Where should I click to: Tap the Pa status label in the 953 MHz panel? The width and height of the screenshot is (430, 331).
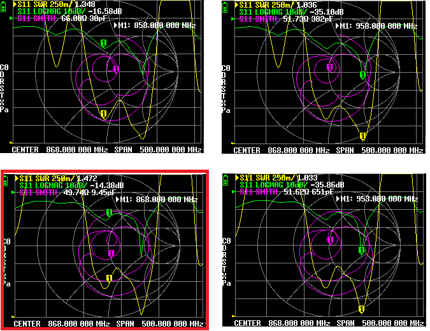coord(226,283)
